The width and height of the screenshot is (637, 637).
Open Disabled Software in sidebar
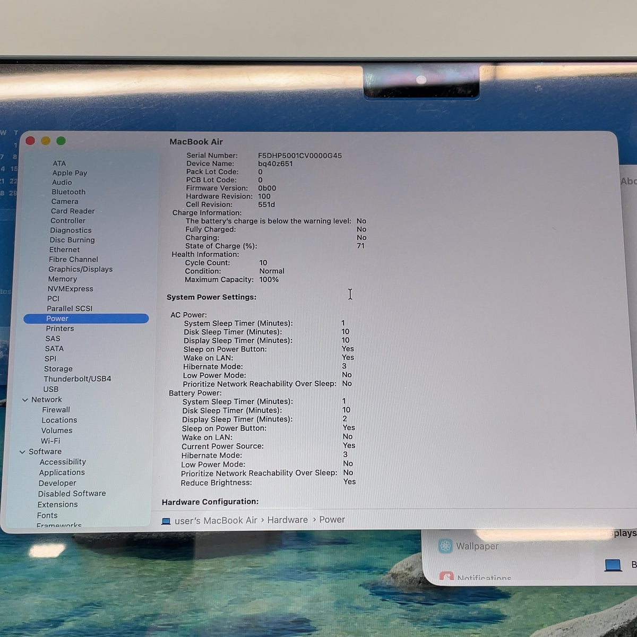click(x=72, y=494)
